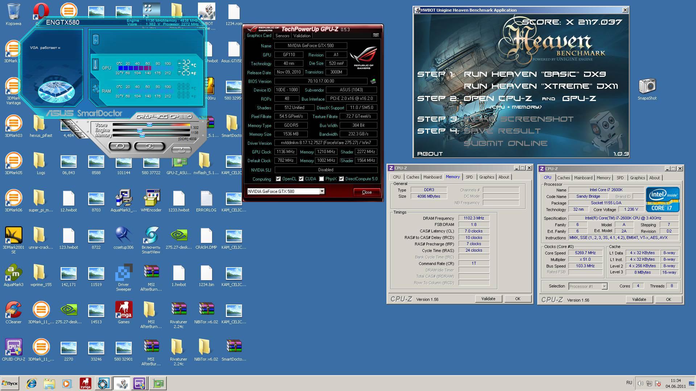Click GPU-Z Close button

coord(367,192)
